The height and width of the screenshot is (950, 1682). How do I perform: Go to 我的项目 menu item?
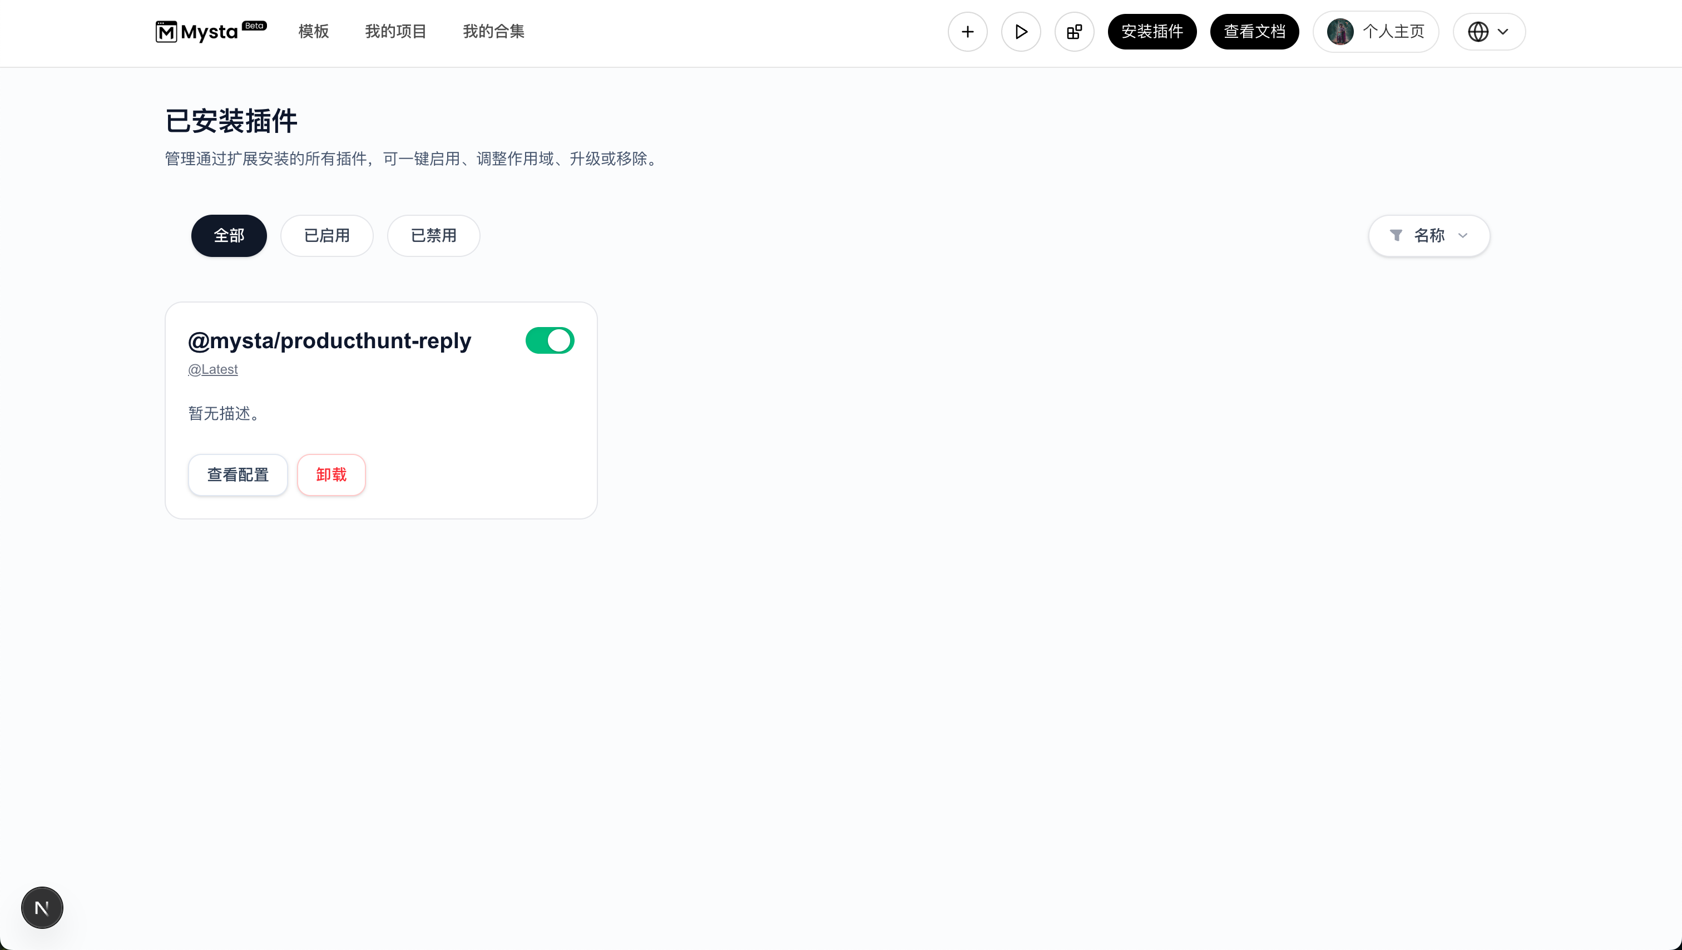[x=395, y=31]
